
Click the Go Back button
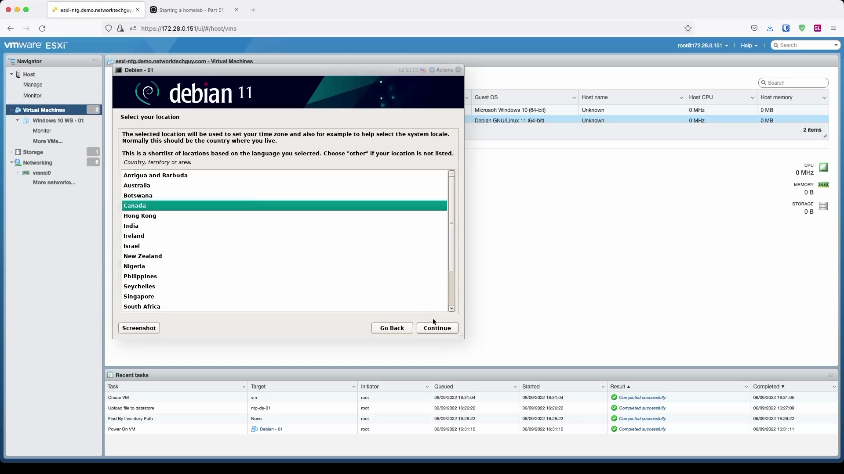(x=392, y=328)
